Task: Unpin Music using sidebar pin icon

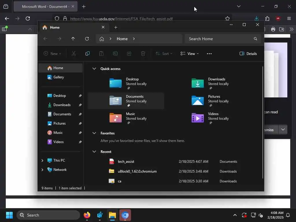Action: point(80,133)
